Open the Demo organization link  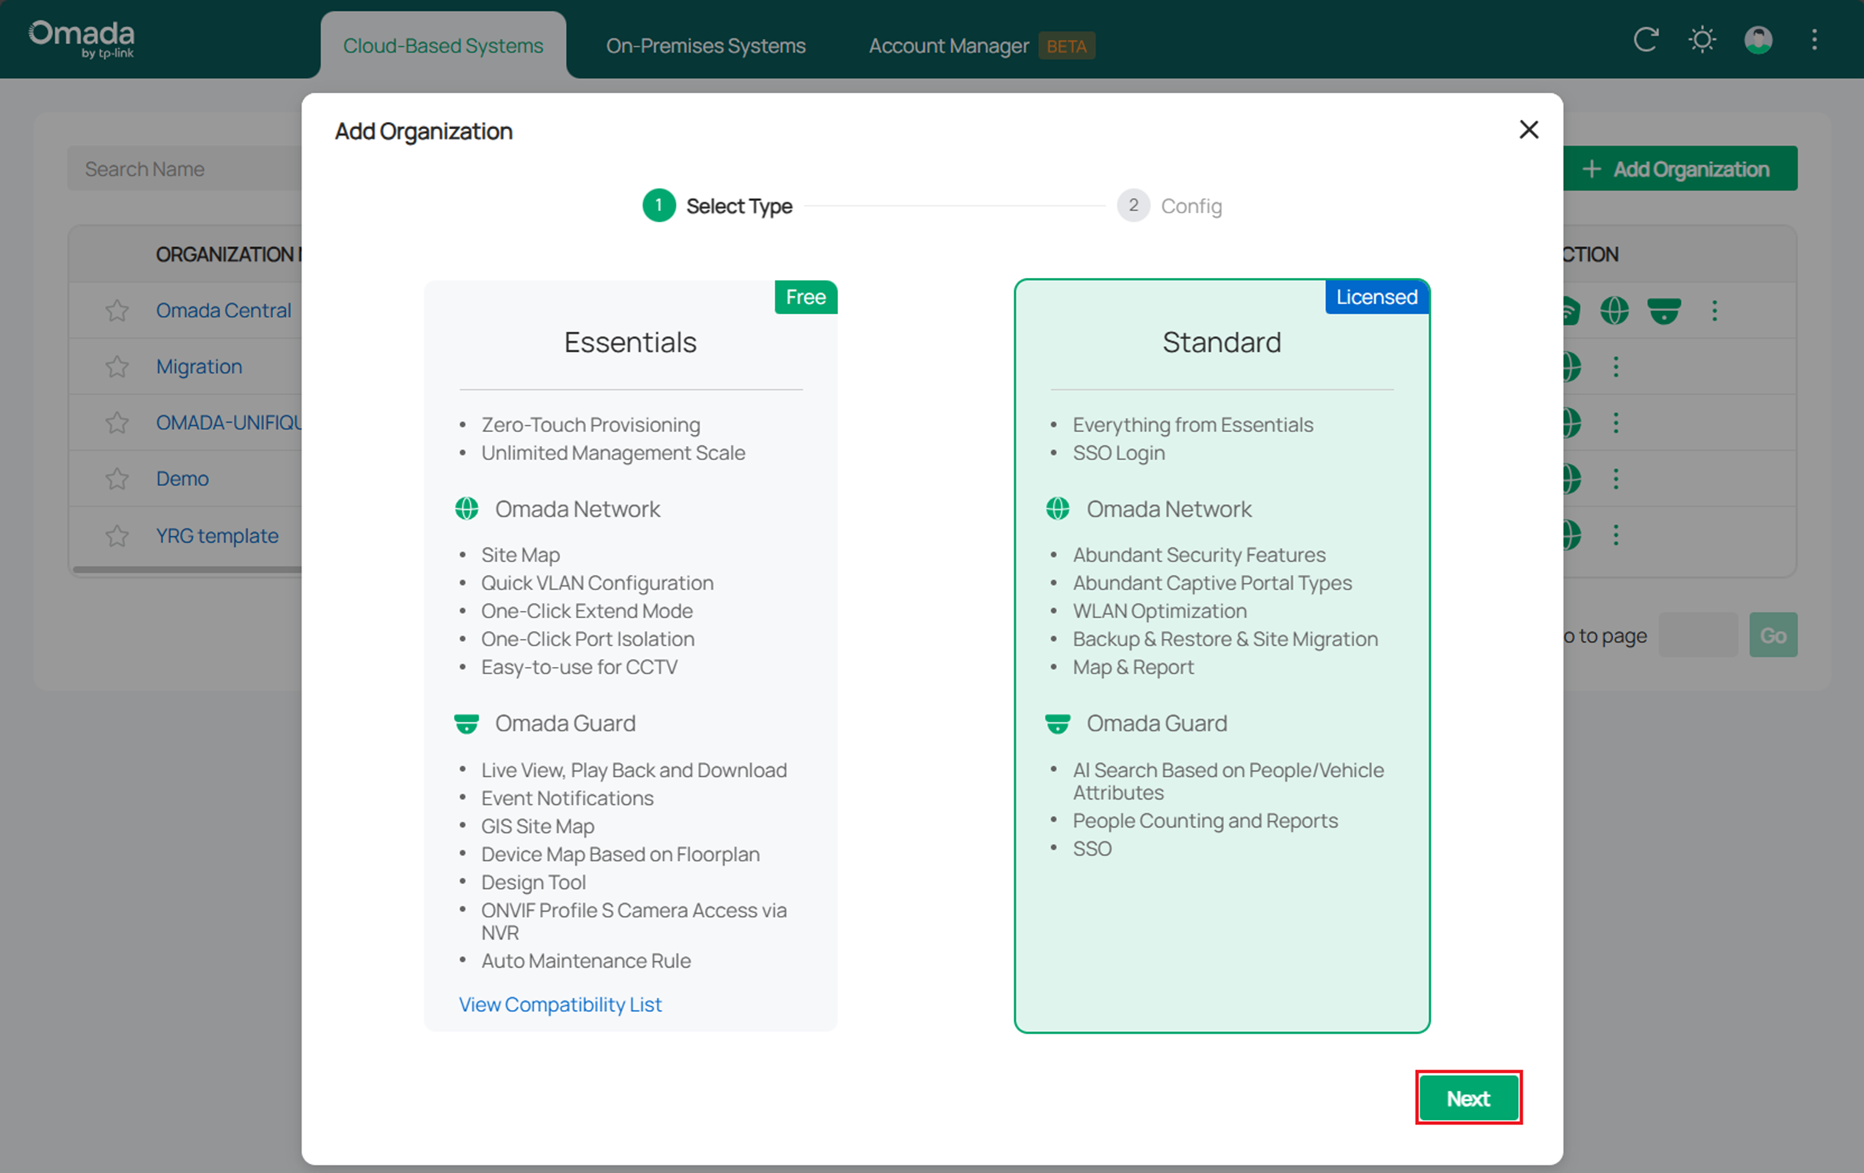point(182,479)
